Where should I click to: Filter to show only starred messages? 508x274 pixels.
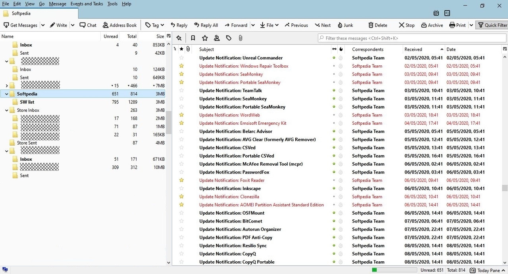(205, 38)
